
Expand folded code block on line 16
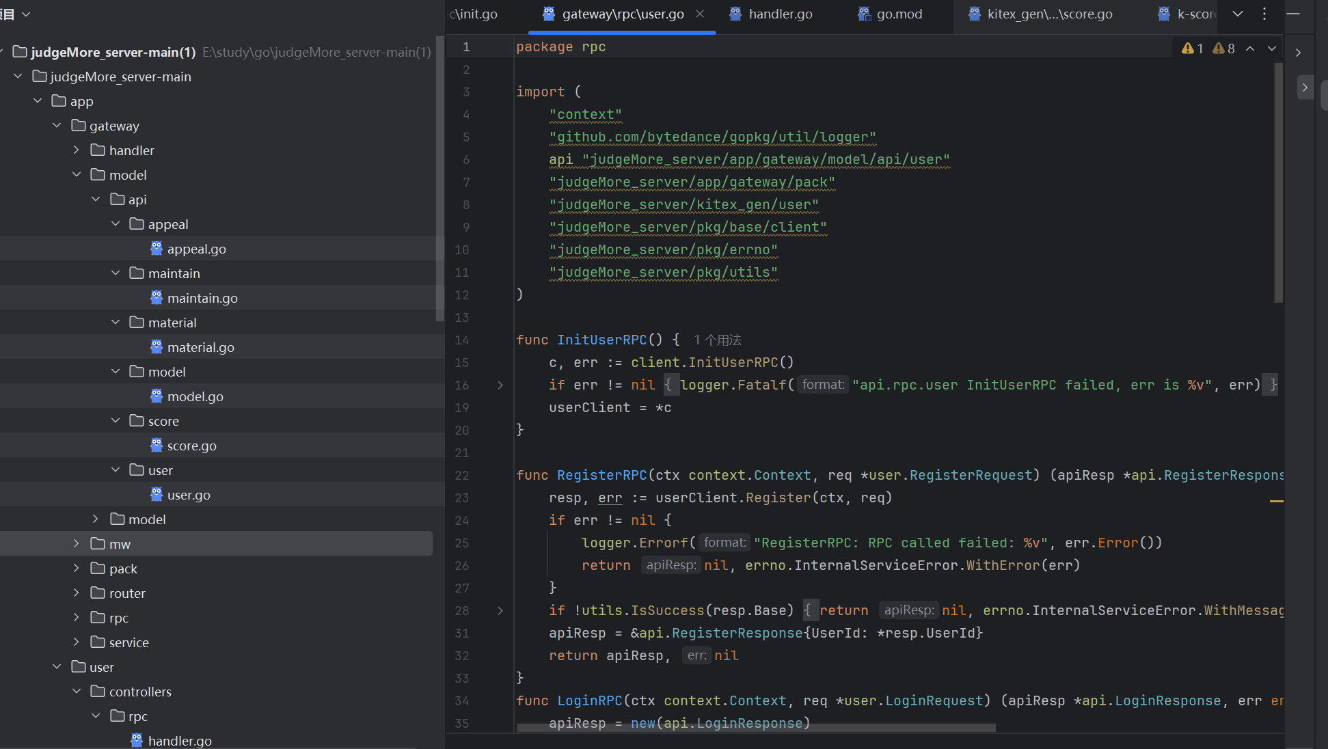pos(500,385)
